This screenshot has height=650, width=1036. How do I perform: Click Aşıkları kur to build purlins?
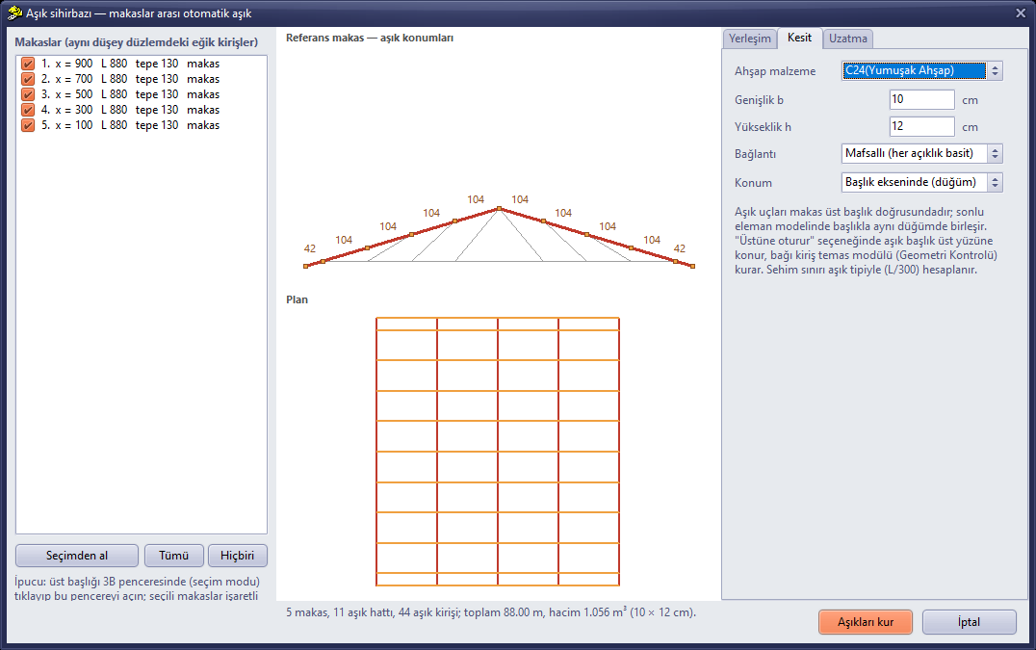coord(866,622)
